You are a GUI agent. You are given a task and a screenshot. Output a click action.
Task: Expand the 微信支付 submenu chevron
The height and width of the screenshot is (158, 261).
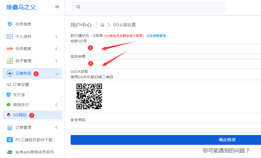tap(56, 105)
